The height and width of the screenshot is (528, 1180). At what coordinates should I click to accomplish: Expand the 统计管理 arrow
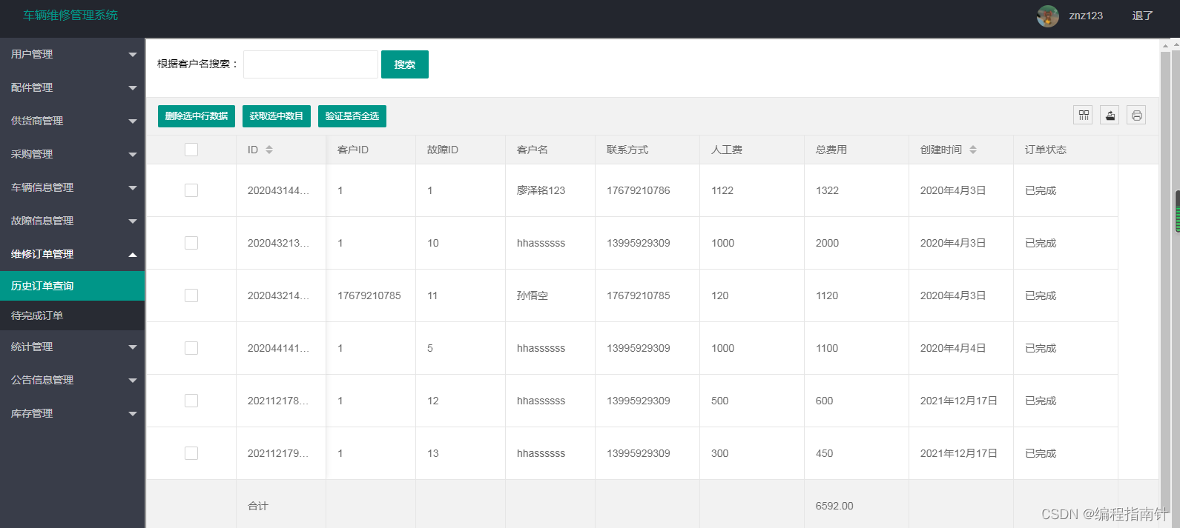133,347
